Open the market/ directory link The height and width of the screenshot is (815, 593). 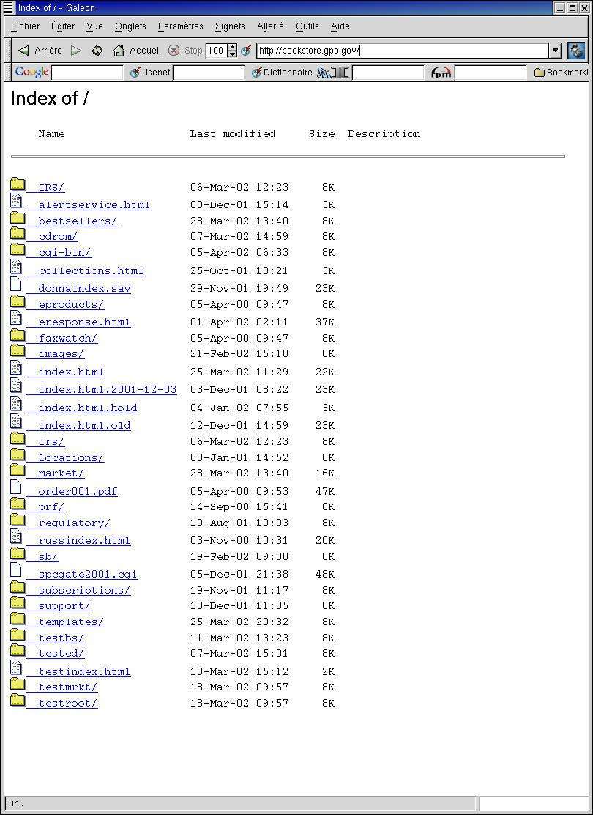click(x=61, y=473)
